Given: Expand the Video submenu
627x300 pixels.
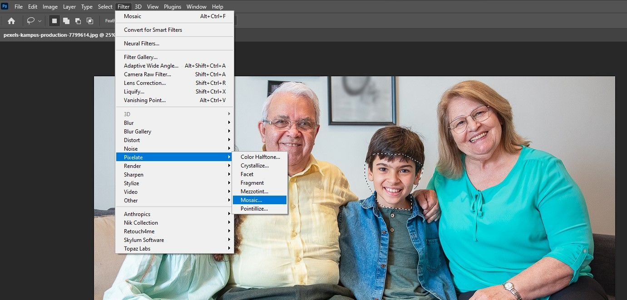Looking at the screenshot, I should [175, 192].
